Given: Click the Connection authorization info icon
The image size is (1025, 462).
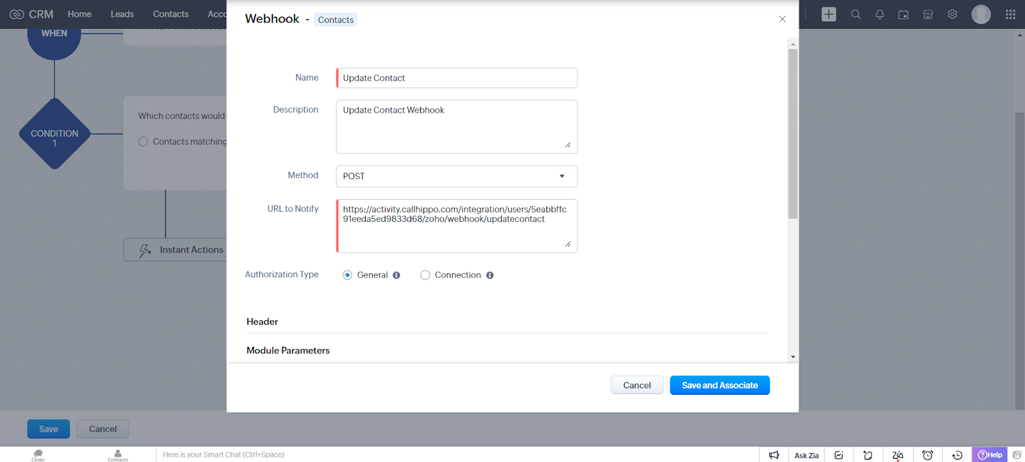Looking at the screenshot, I should click(490, 275).
